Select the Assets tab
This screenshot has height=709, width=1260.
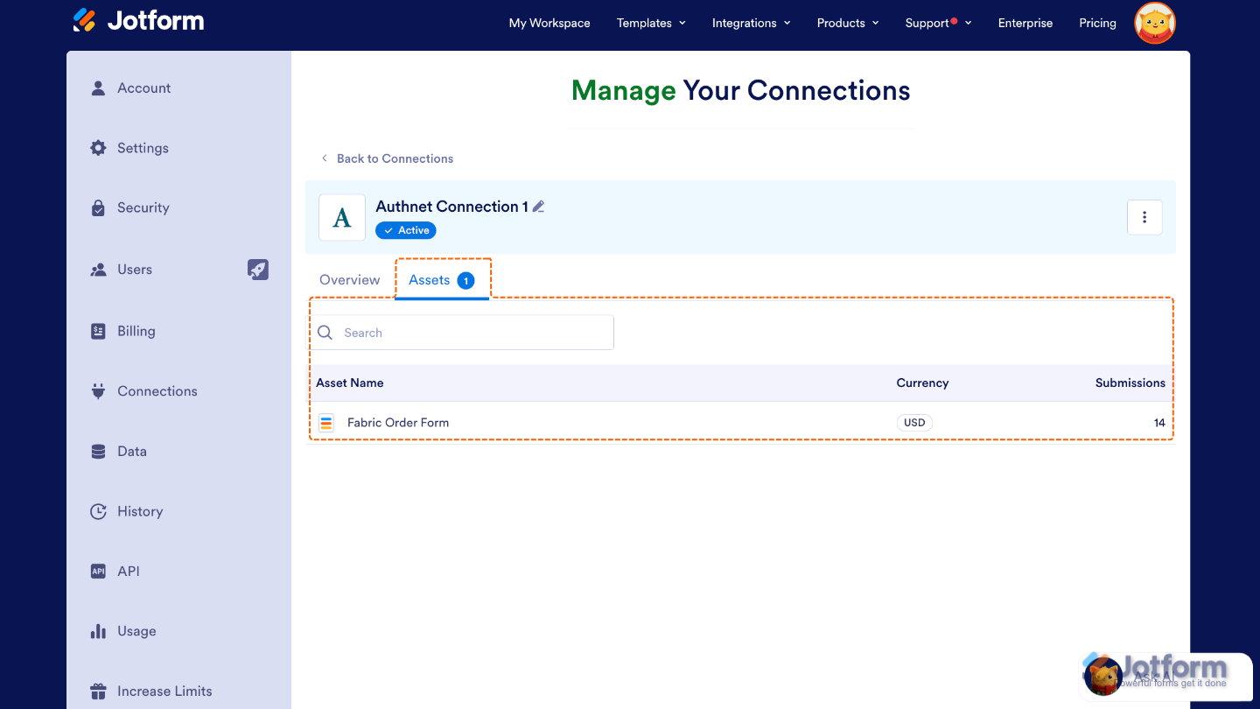tap(441, 280)
